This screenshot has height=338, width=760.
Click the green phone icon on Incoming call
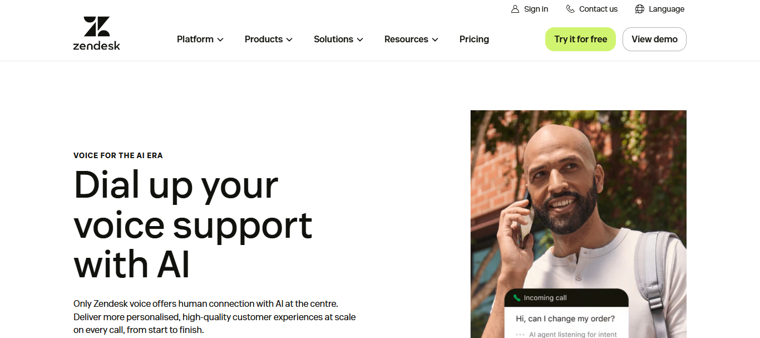pos(517,298)
